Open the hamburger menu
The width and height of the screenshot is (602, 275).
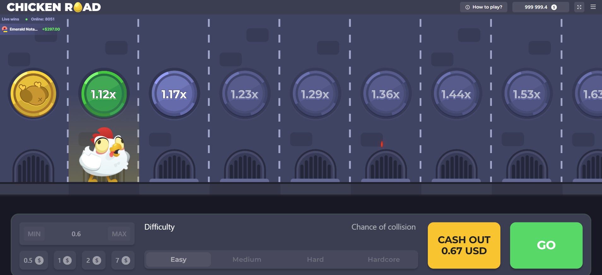click(x=593, y=7)
